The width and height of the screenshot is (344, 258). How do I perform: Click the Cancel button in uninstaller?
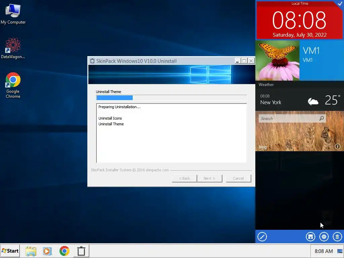point(239,178)
